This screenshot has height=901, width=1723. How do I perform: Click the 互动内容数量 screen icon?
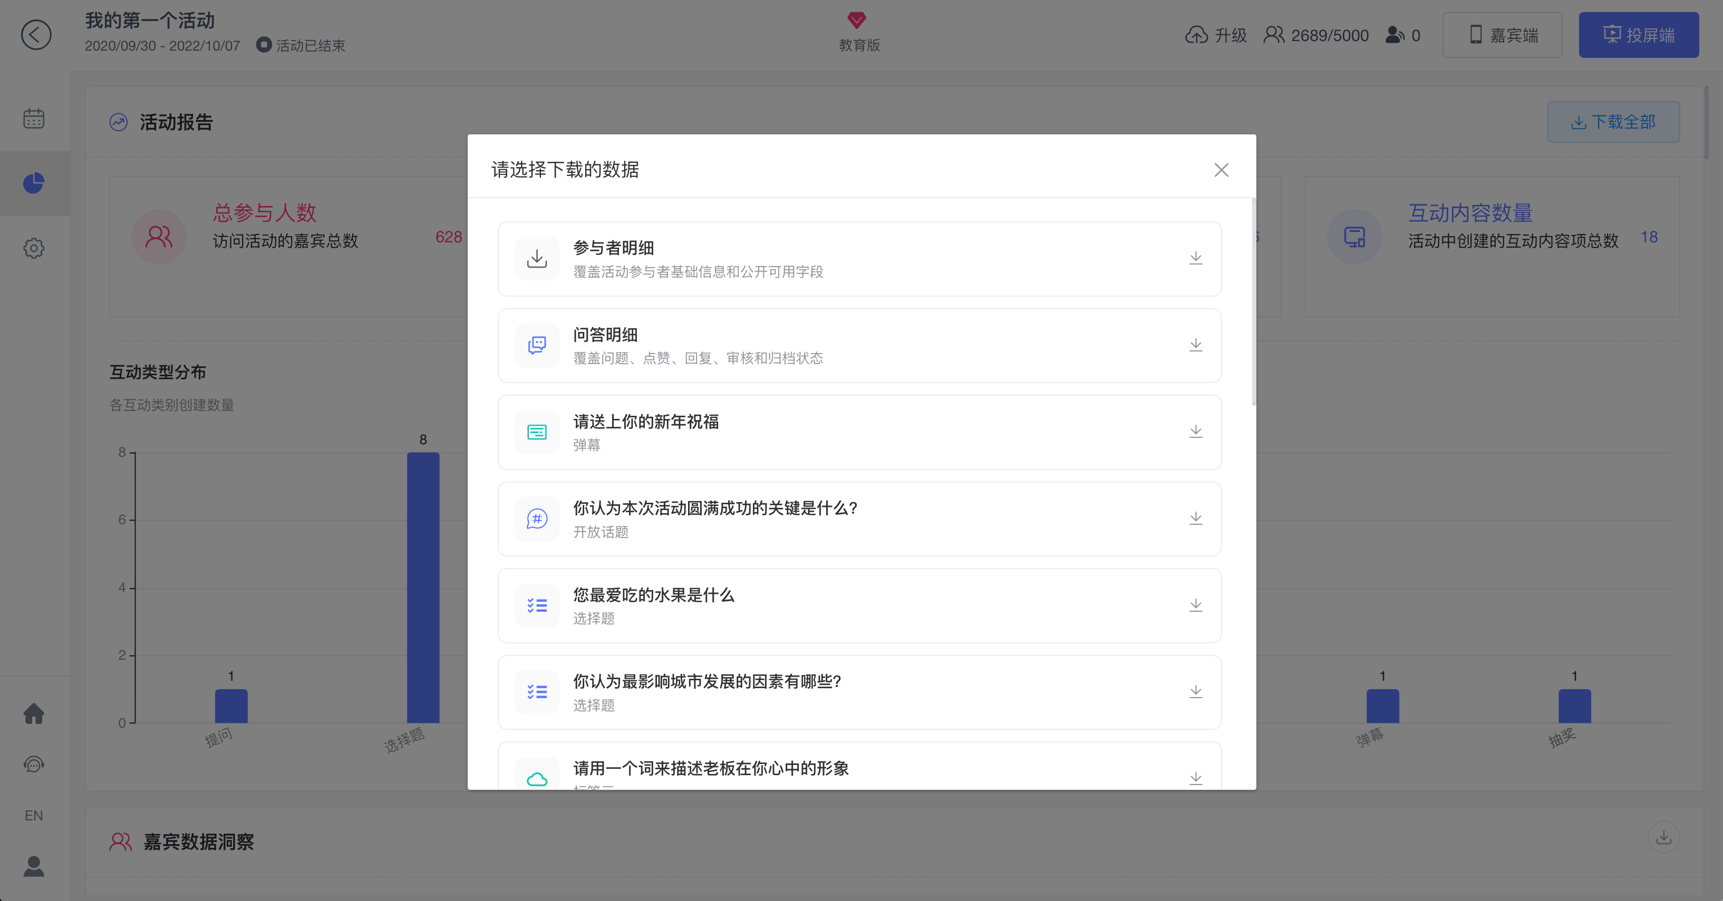pyautogui.click(x=1354, y=237)
